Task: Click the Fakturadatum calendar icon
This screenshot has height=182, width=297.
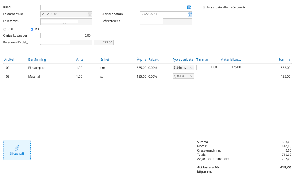Action: point(90,14)
